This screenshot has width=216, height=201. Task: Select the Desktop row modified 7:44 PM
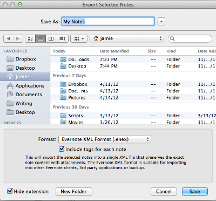point(133,66)
